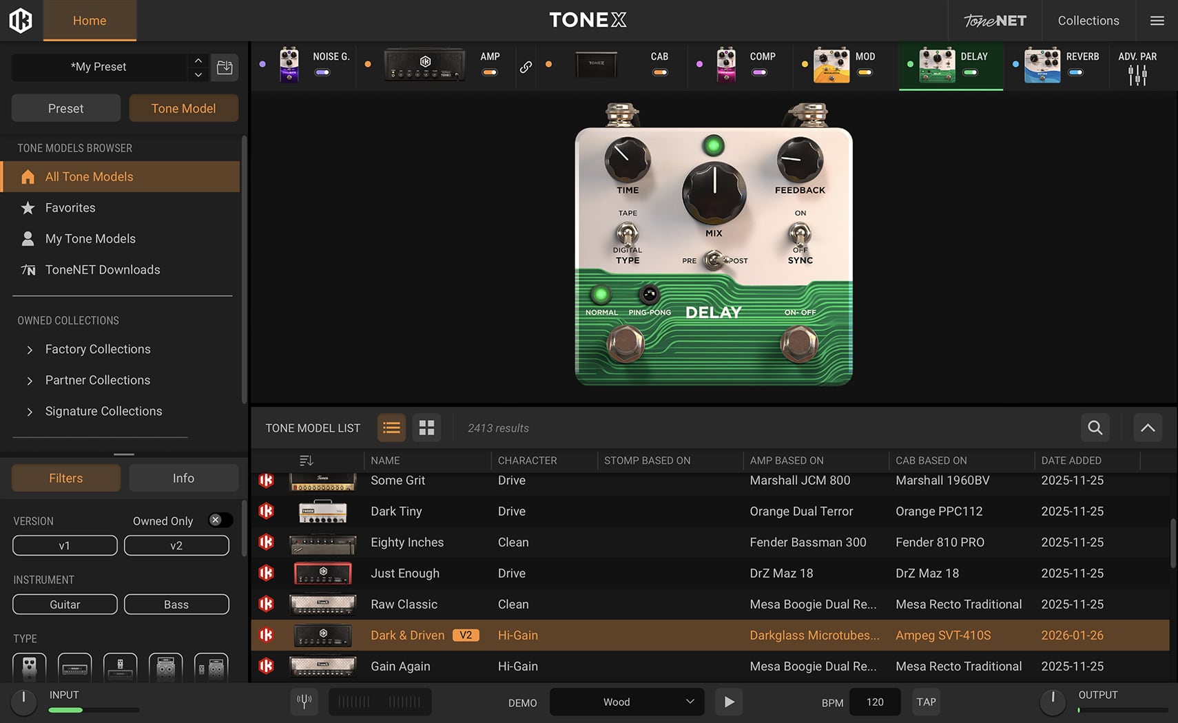Open the hamburger menu icon
Screen dimensions: 1178x723
tap(1157, 21)
